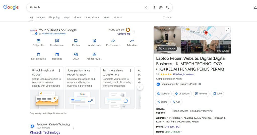Switch to the Short videos tab

pos(92,18)
